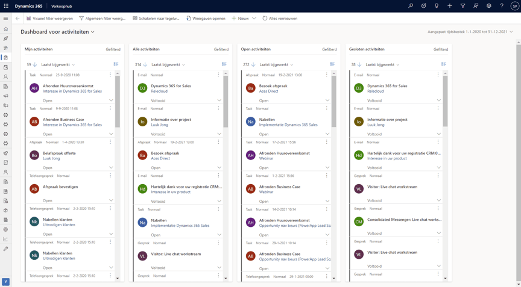This screenshot has width=521, height=287.
Task: Open Implementatie Dynamics 365 Sales link in Open activiteiten
Action: pyautogui.click(x=288, y=125)
